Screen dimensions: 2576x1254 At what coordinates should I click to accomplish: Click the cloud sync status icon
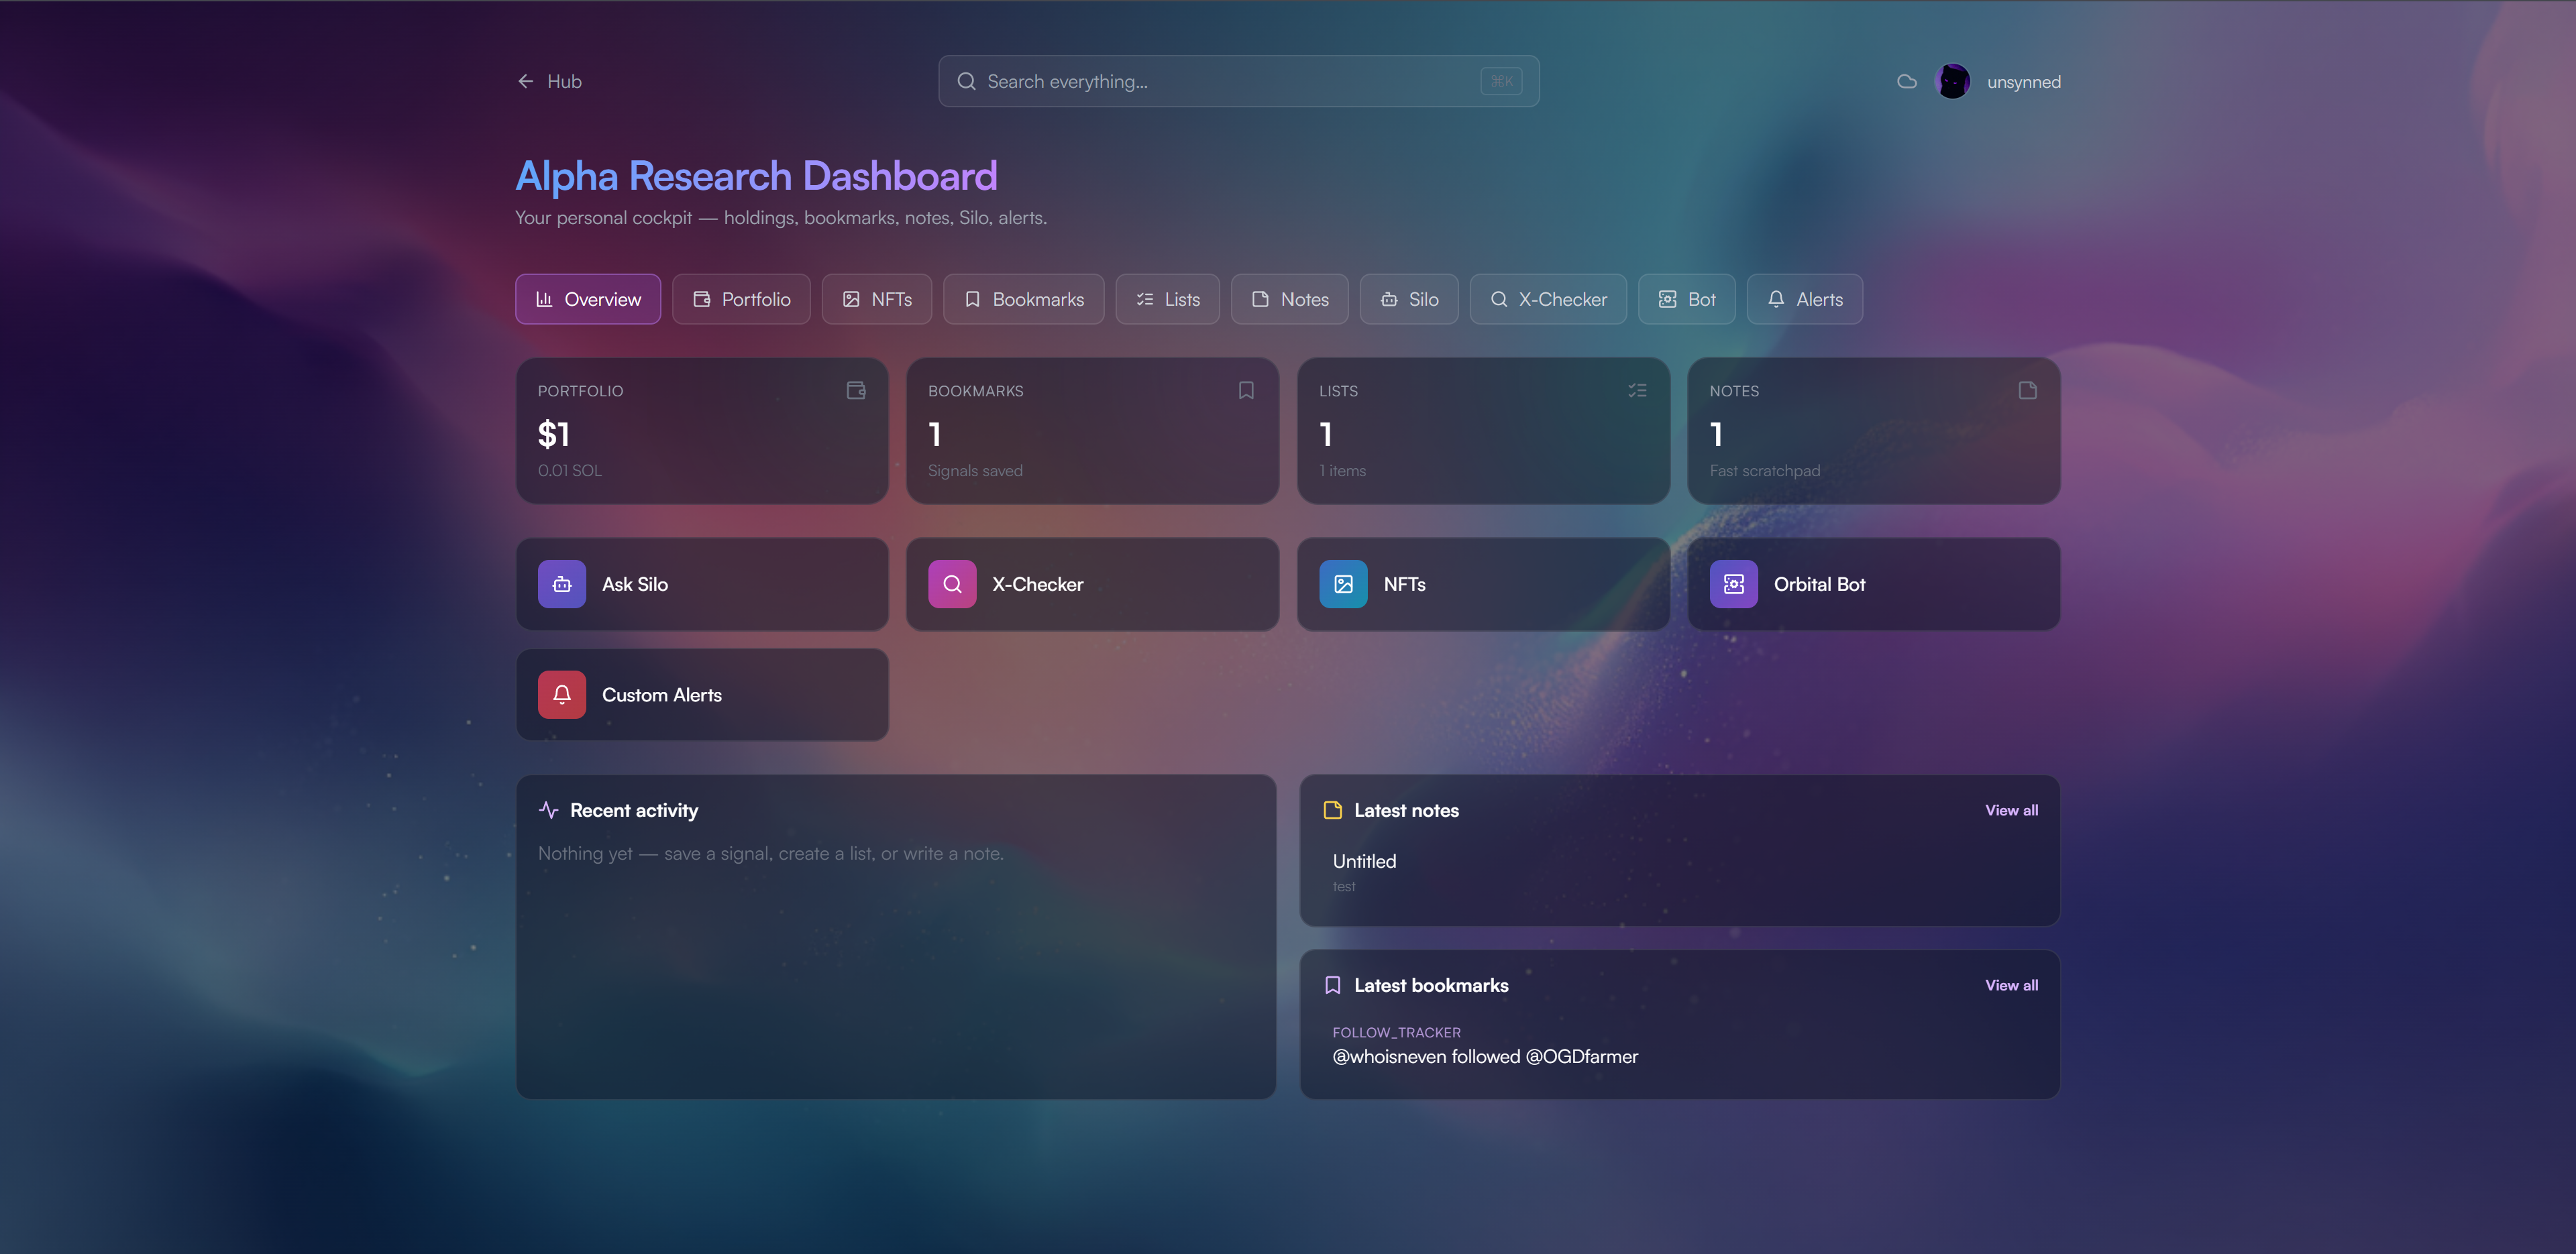pos(1906,81)
